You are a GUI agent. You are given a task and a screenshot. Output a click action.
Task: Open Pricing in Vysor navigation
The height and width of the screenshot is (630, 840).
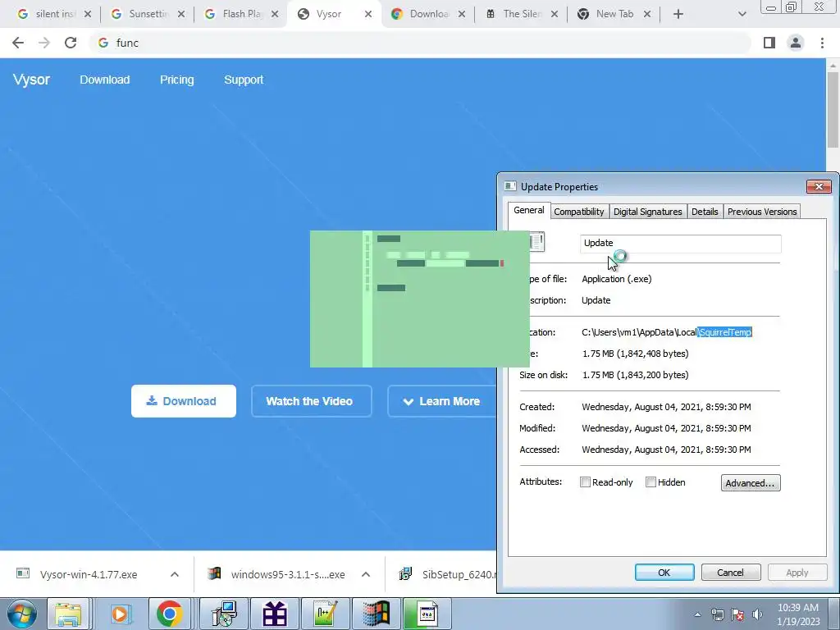coord(177,80)
